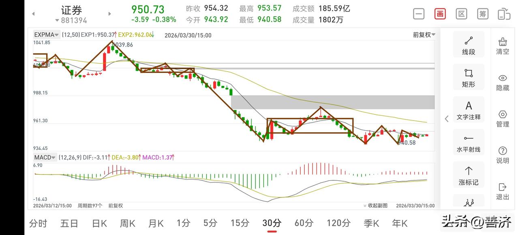Viewport: 518px width, 235px height.
Task: Tap the turnover value 185.59亿
Action: [x=334, y=8]
